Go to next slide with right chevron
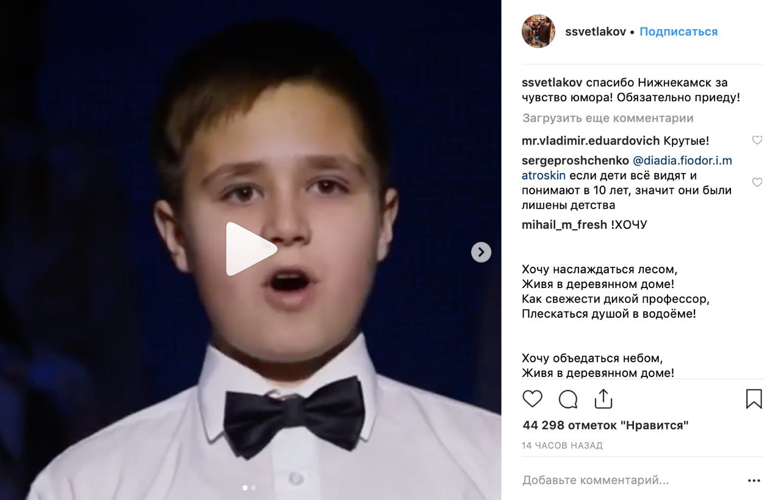This screenshot has width=781, height=500. click(x=481, y=252)
